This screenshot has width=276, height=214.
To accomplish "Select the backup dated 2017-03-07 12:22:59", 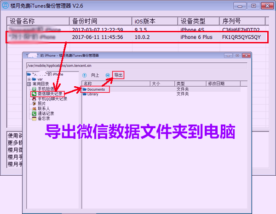I will pyautogui.click(x=137, y=29).
